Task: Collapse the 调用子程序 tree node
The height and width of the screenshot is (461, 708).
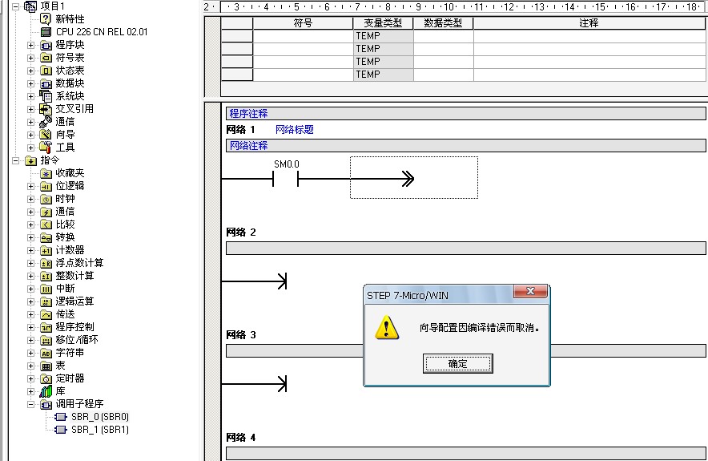Action: (31, 404)
